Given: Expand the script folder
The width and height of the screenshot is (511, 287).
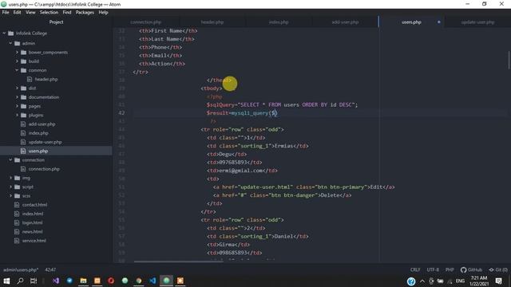Looking at the screenshot, I should [x=10, y=187].
